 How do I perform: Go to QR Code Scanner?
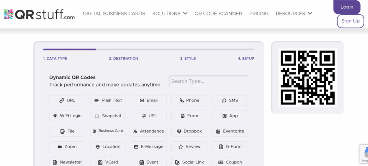tap(218, 14)
